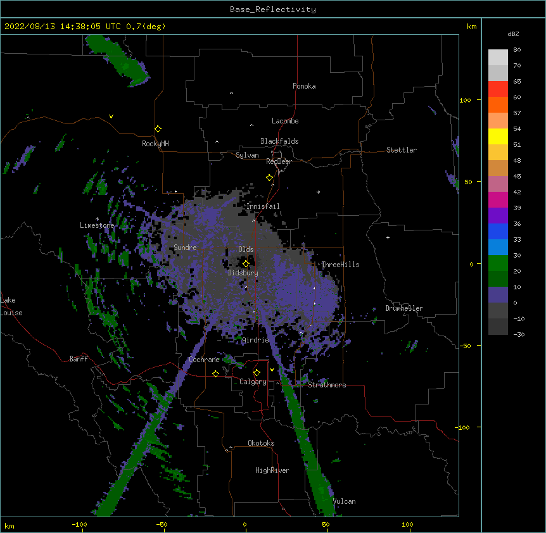The height and width of the screenshot is (533, 546).
Task: Click the Banff label
Action: pyautogui.click(x=79, y=359)
